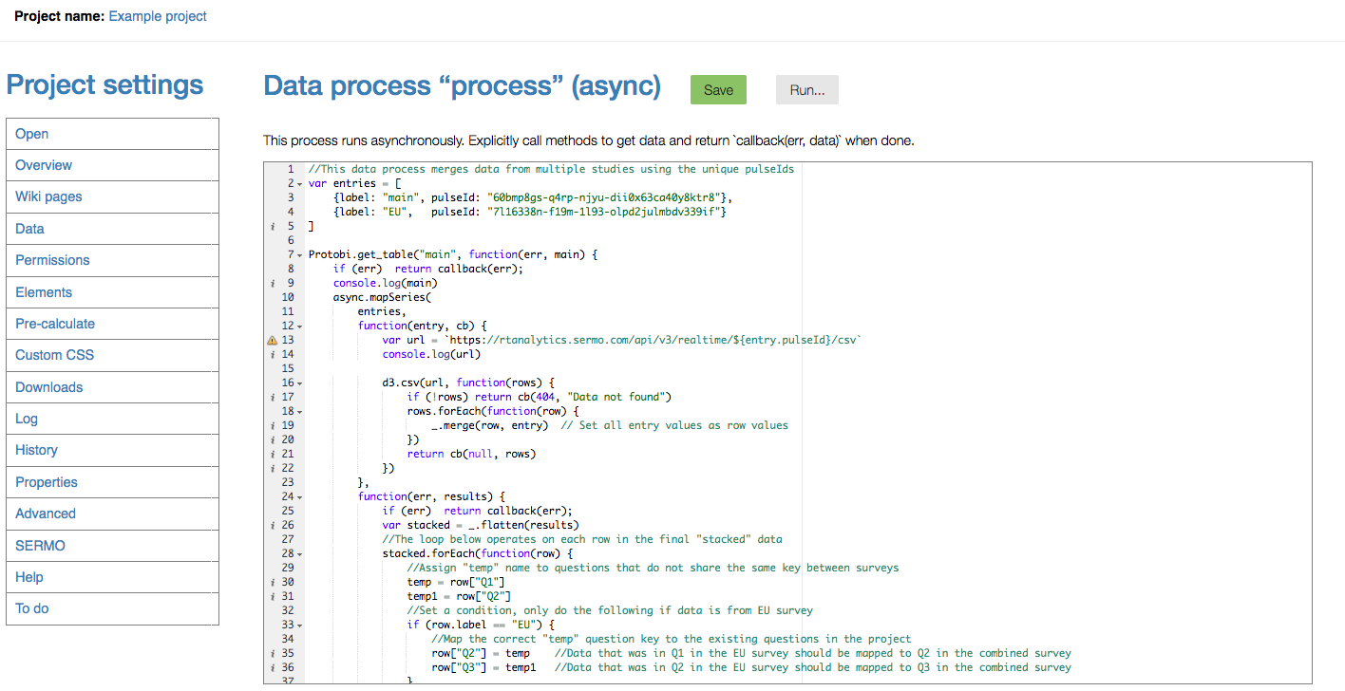Viewport: 1345px width, 691px height.
Task: Select Wiki pages in the sidebar
Action: pos(112,196)
